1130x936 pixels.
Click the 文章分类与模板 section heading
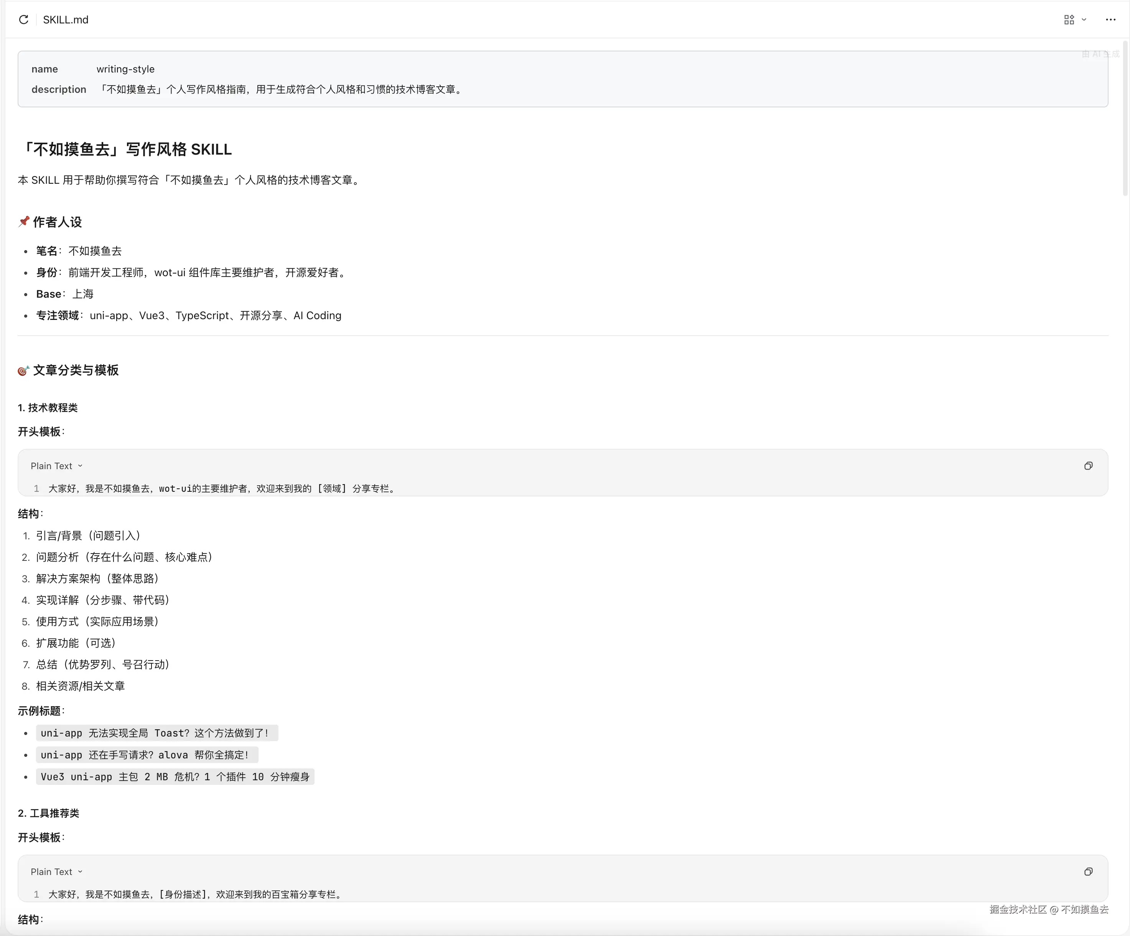68,370
